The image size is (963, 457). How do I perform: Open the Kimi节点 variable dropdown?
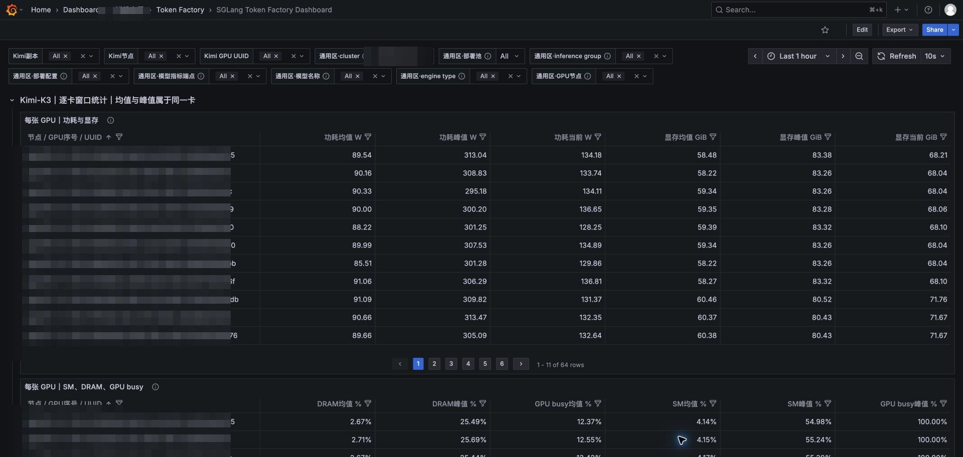point(187,56)
